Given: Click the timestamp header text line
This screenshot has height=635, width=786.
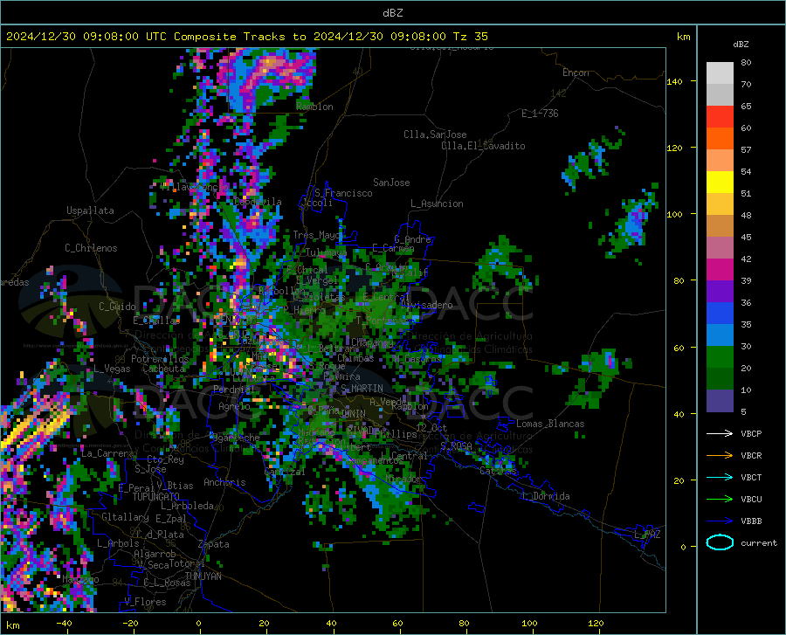Looking at the screenshot, I should click(247, 37).
